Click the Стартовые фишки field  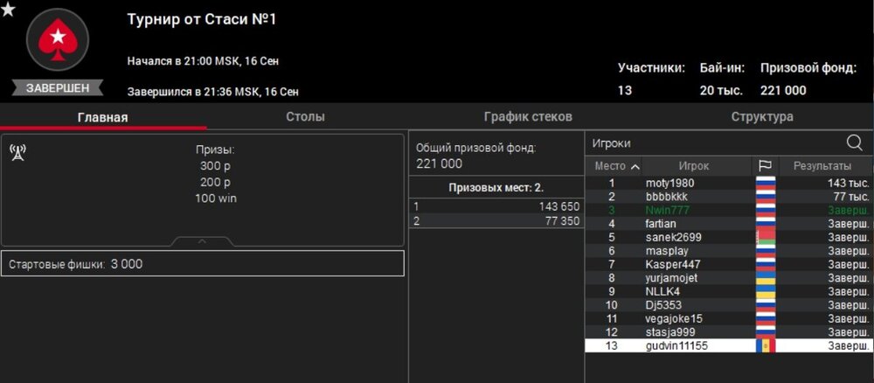tap(202, 263)
